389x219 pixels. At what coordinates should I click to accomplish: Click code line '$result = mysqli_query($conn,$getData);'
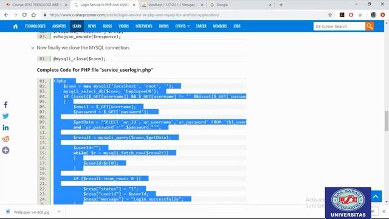pos(122,137)
